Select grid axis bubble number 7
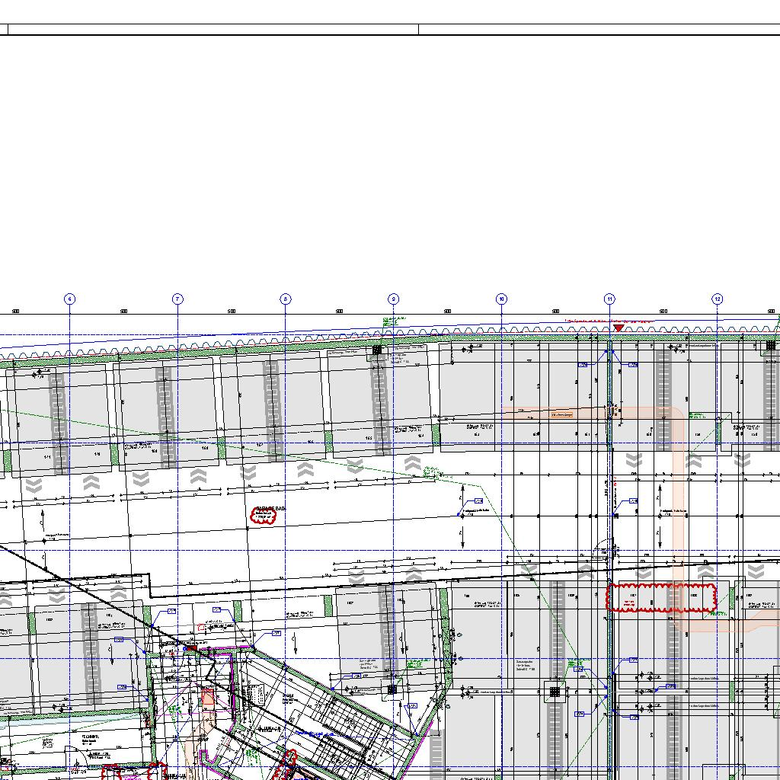This screenshot has width=780, height=780. pyautogui.click(x=177, y=299)
